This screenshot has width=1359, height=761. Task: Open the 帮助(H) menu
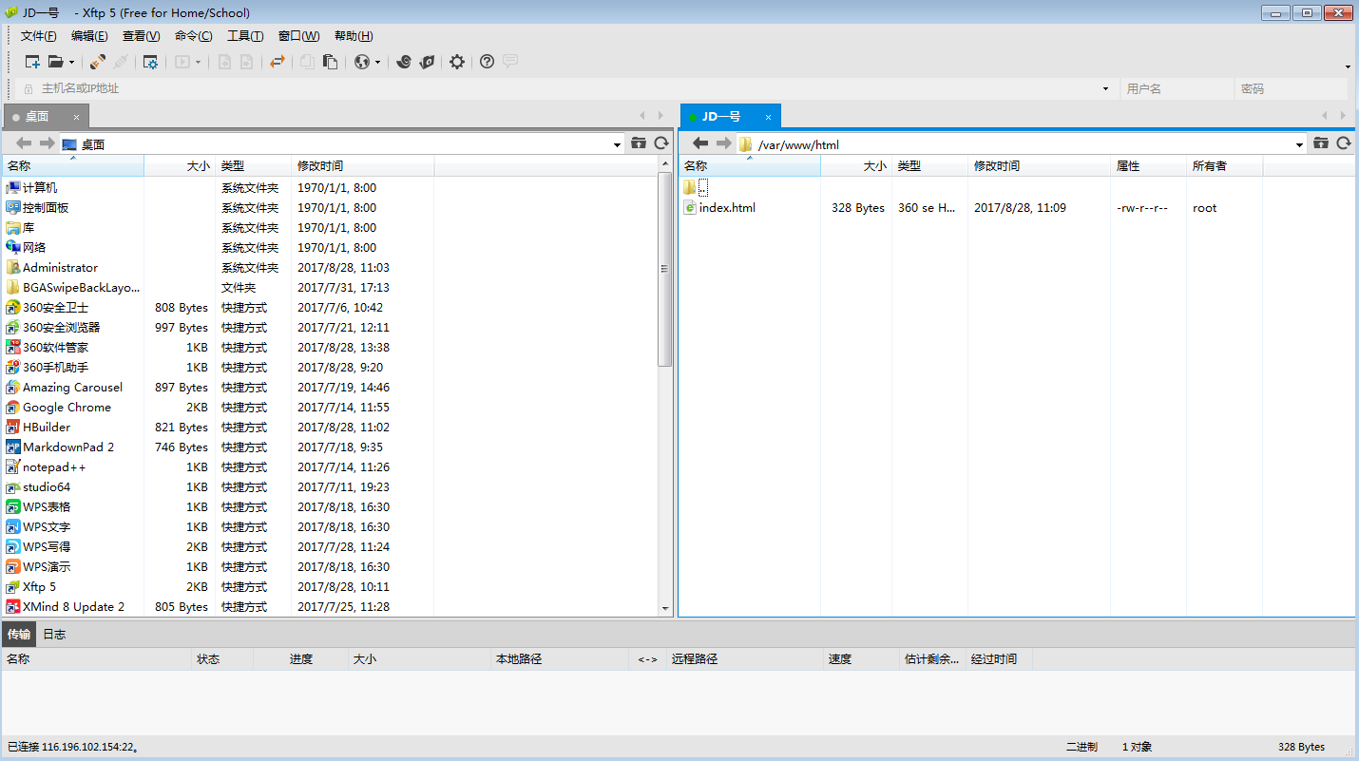[x=354, y=36]
